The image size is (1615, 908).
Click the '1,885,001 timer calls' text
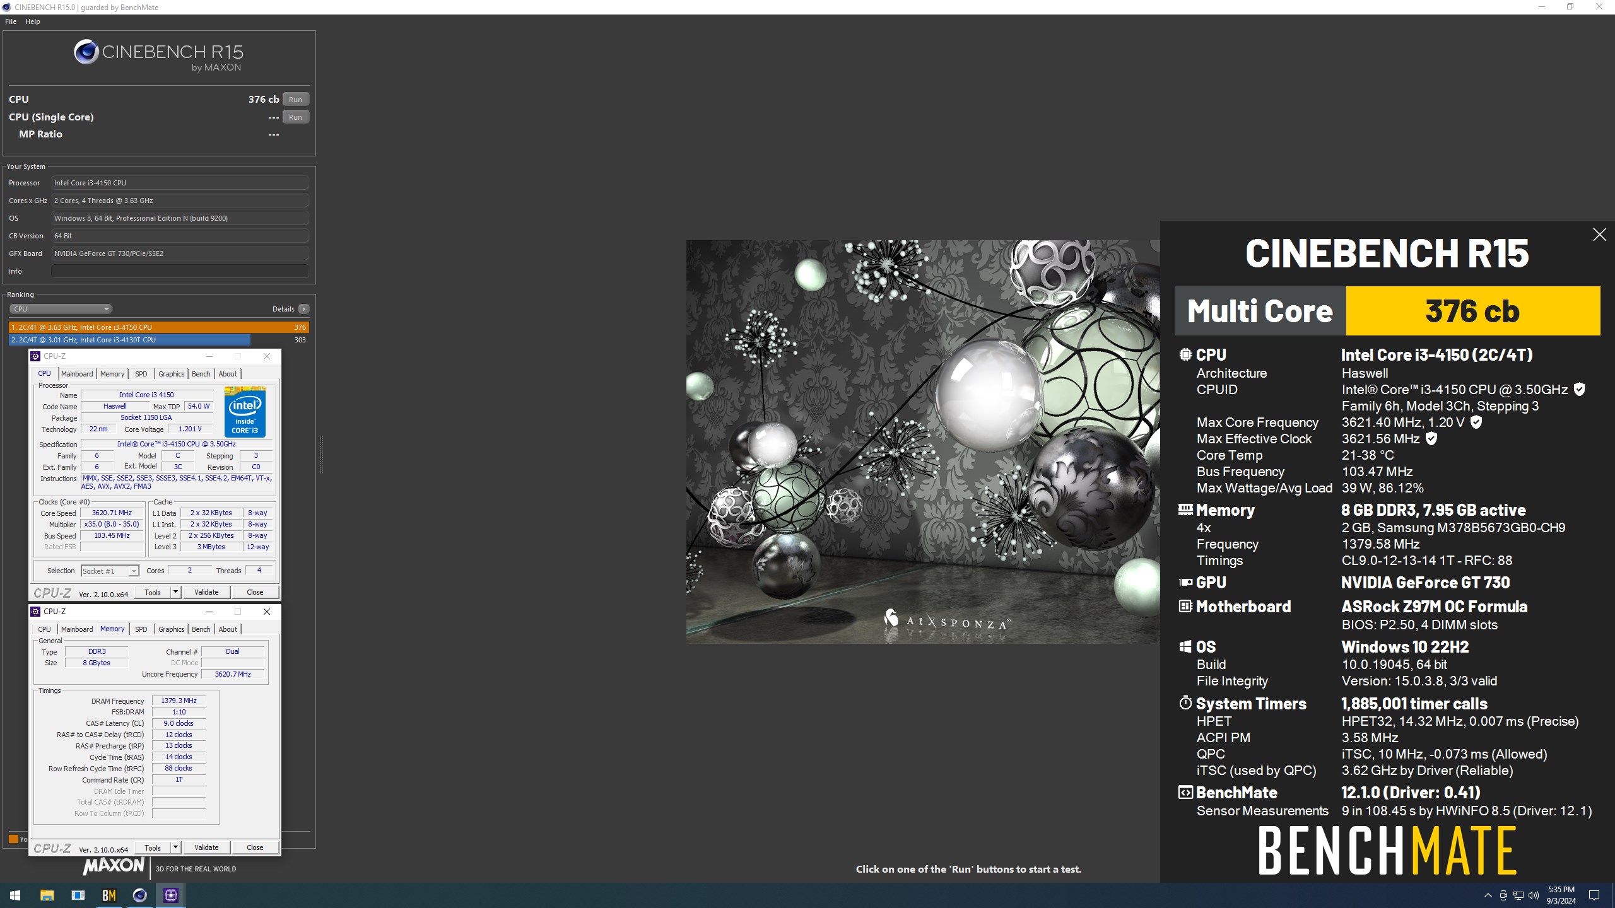[1414, 704]
